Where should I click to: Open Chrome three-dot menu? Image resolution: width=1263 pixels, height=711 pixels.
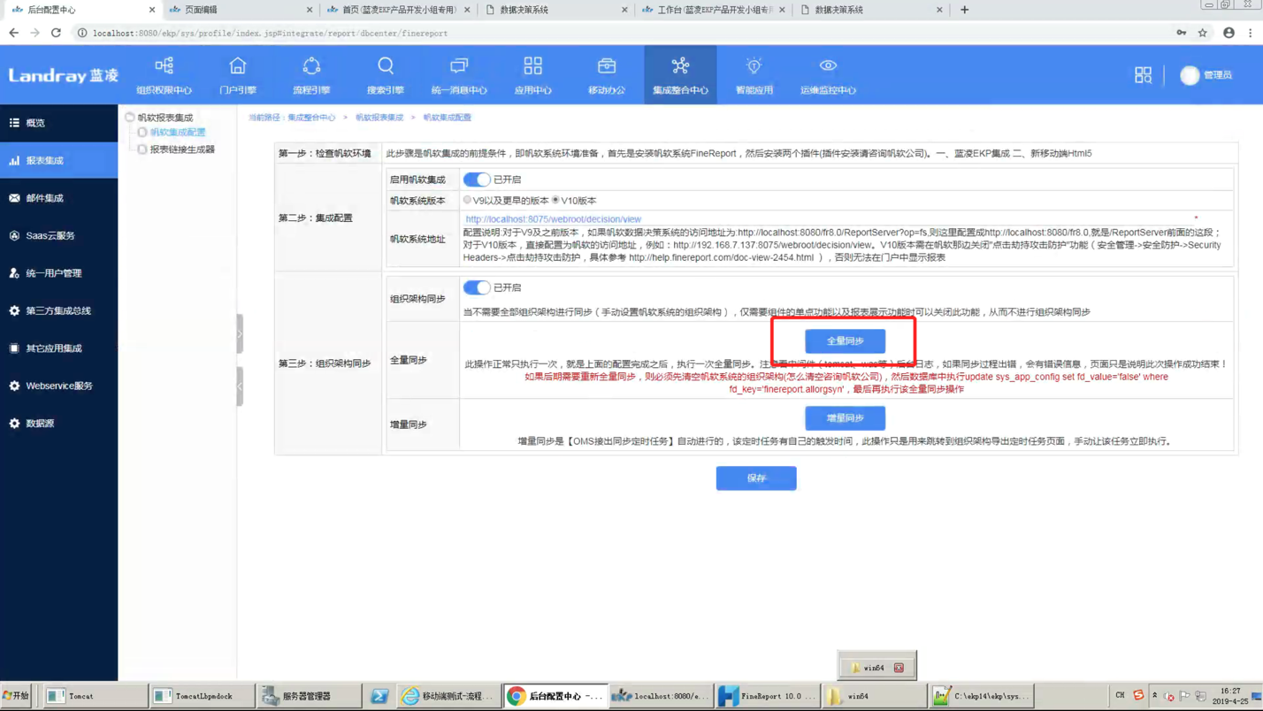pos(1251,33)
